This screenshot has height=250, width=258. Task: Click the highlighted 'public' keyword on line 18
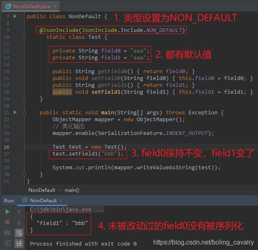coord(62,92)
